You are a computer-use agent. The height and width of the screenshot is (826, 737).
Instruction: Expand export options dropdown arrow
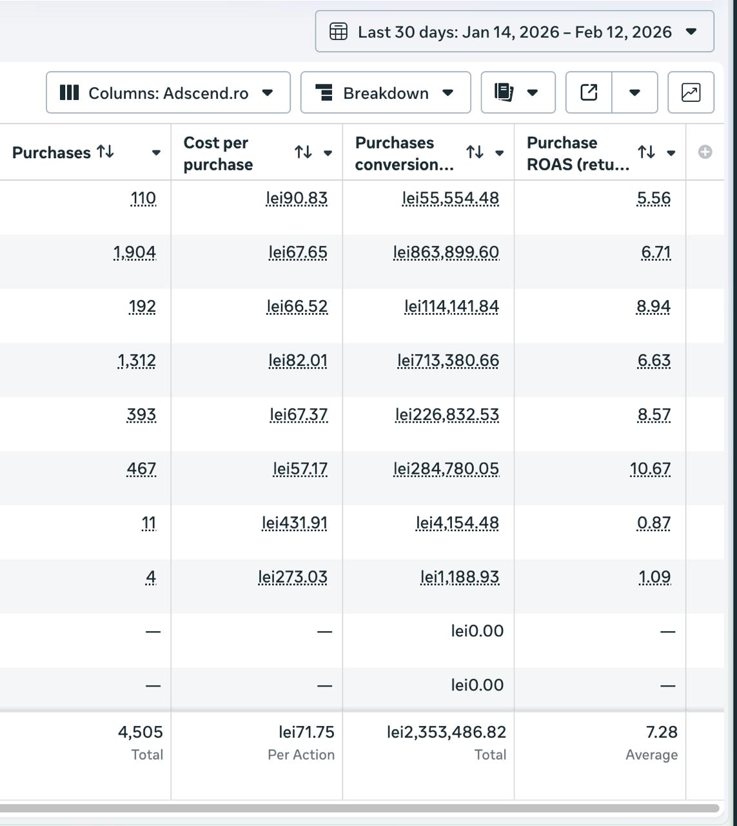click(634, 93)
